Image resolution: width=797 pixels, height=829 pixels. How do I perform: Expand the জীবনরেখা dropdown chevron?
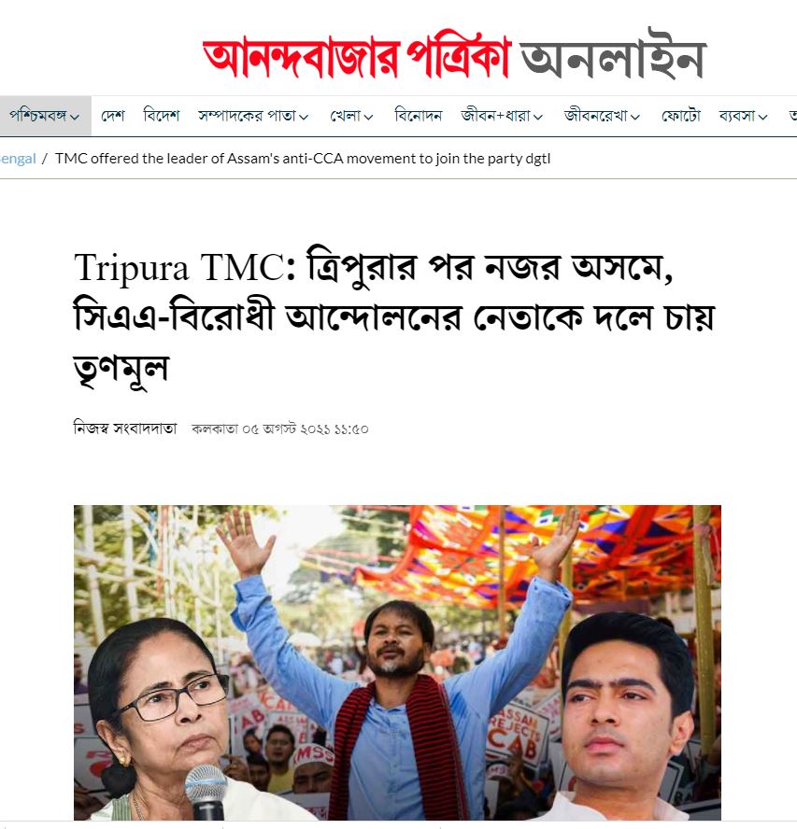[x=635, y=117]
